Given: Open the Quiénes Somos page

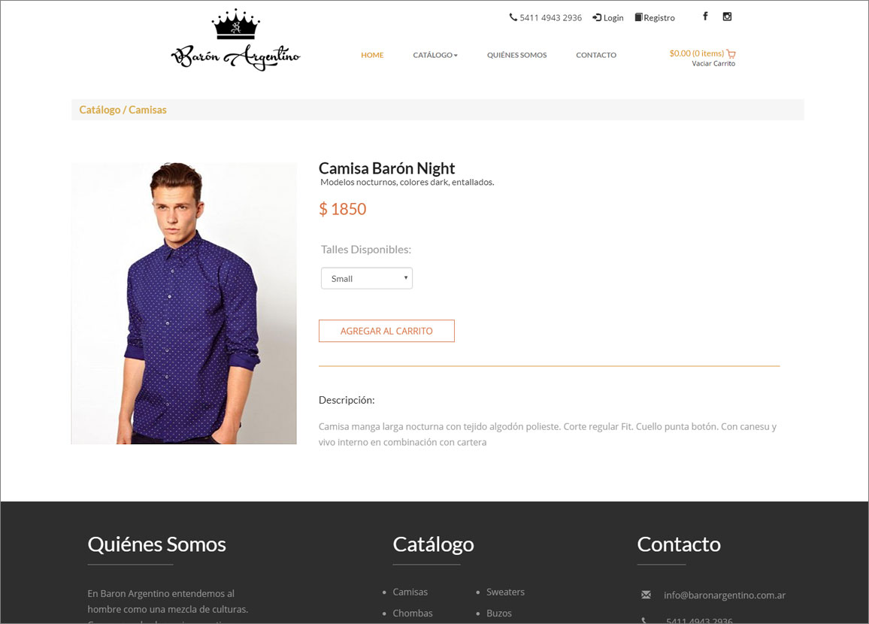Looking at the screenshot, I should coord(516,55).
